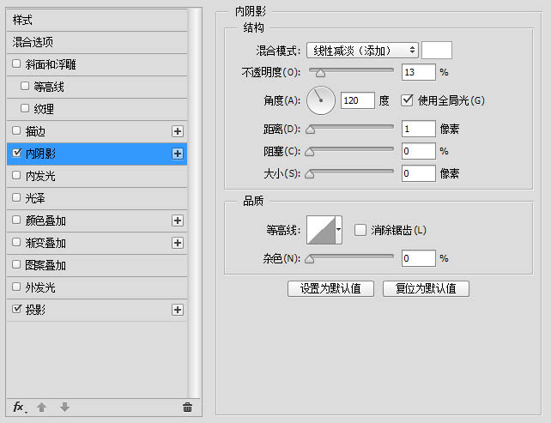Toggle 使用全局光 checkbox
The image size is (551, 423).
click(408, 100)
